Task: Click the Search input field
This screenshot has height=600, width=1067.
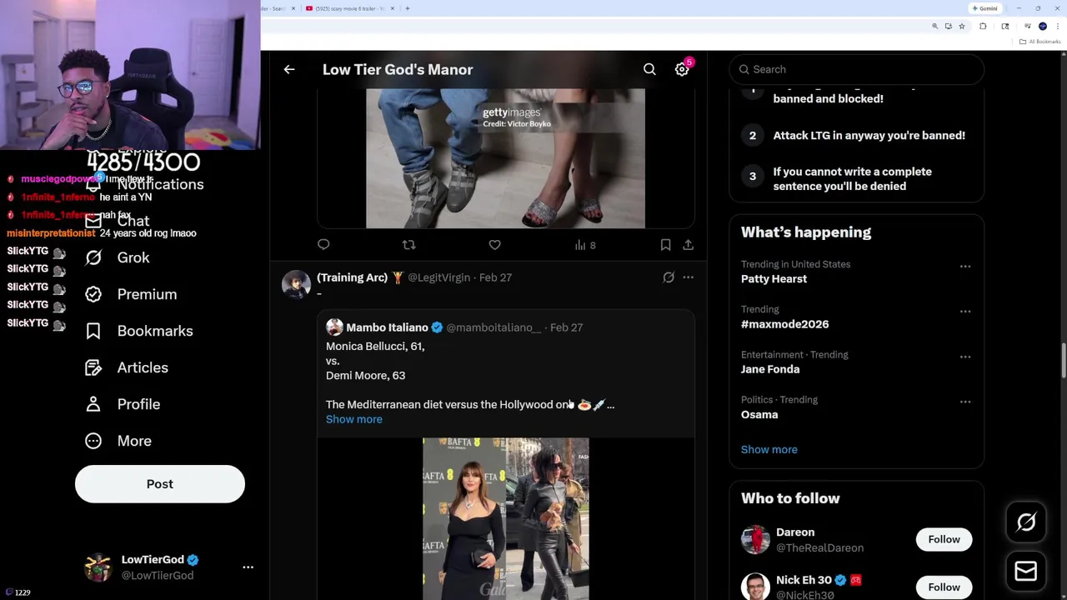Action: point(857,69)
